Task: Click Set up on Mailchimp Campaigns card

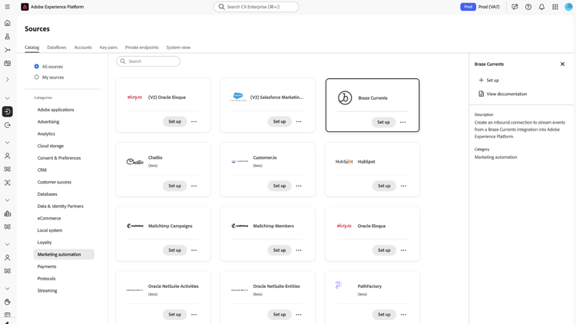Action: click(x=174, y=250)
